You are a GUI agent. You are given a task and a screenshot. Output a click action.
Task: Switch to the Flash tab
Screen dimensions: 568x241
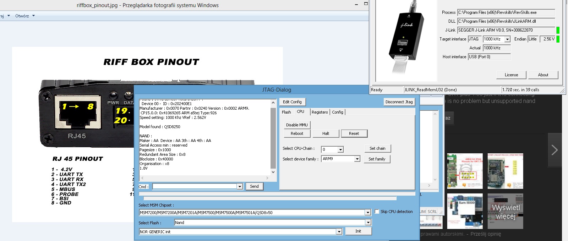point(286,112)
